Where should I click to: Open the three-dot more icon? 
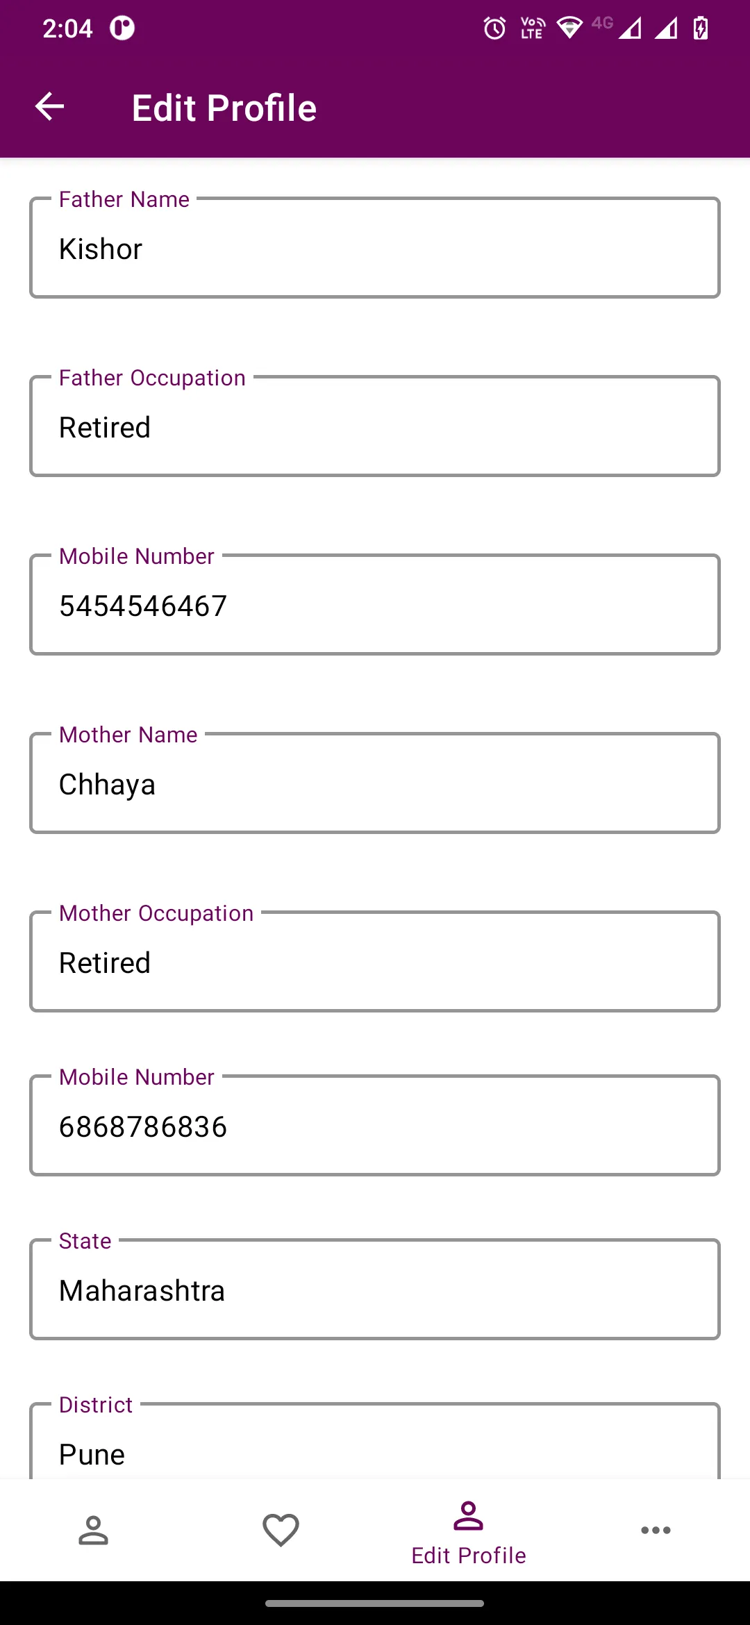(x=656, y=1531)
